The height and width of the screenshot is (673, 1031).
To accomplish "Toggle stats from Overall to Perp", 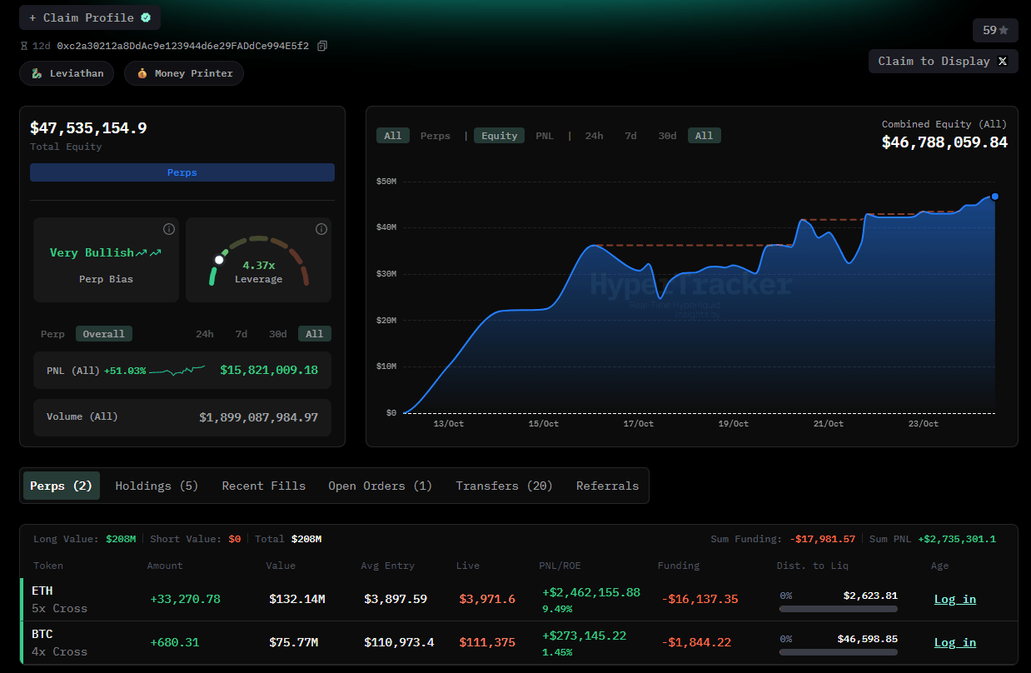I will (x=52, y=334).
